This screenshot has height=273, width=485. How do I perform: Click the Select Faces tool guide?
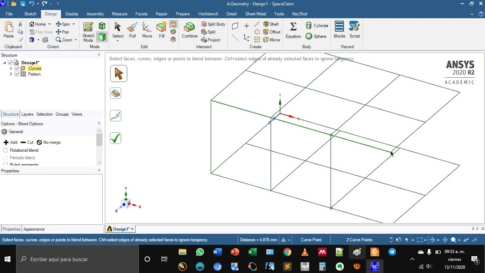(x=116, y=93)
